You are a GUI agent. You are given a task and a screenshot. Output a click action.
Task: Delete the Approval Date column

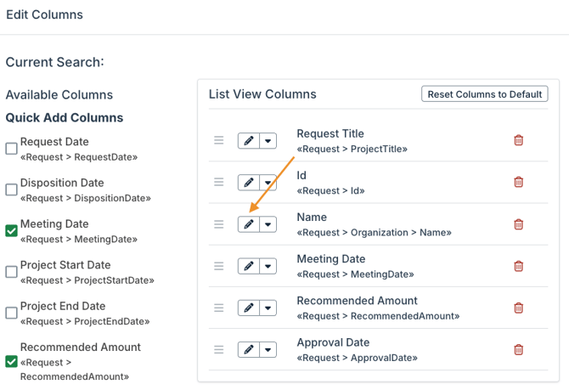(519, 349)
